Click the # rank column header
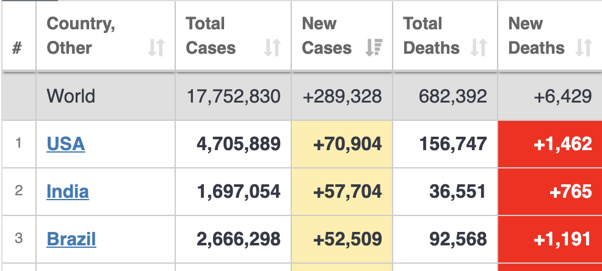602x271 pixels. click(17, 48)
